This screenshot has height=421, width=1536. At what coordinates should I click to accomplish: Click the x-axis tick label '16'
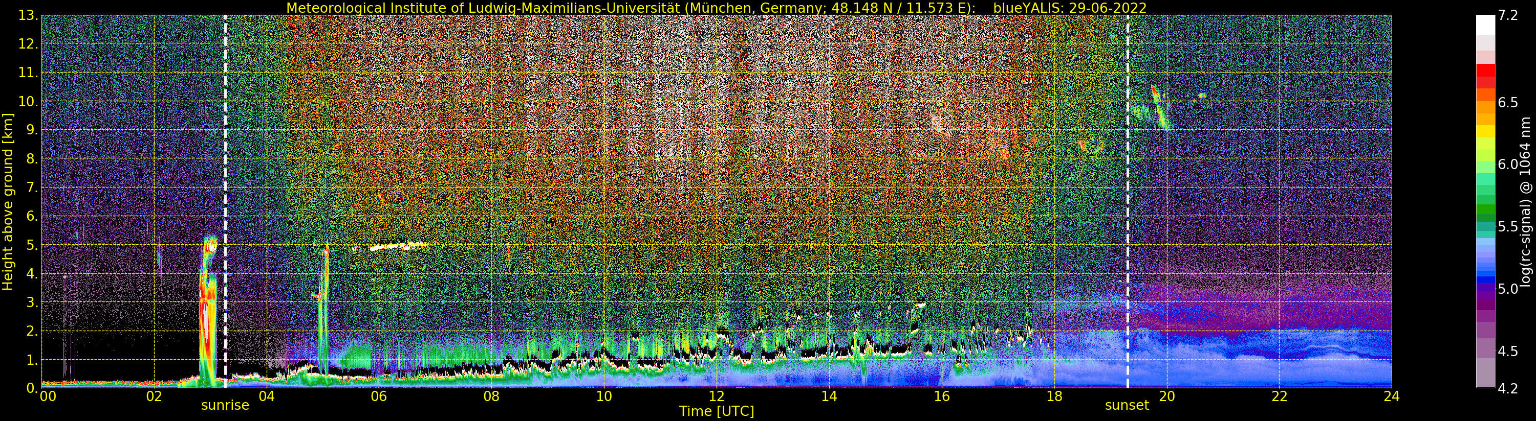coord(942,396)
